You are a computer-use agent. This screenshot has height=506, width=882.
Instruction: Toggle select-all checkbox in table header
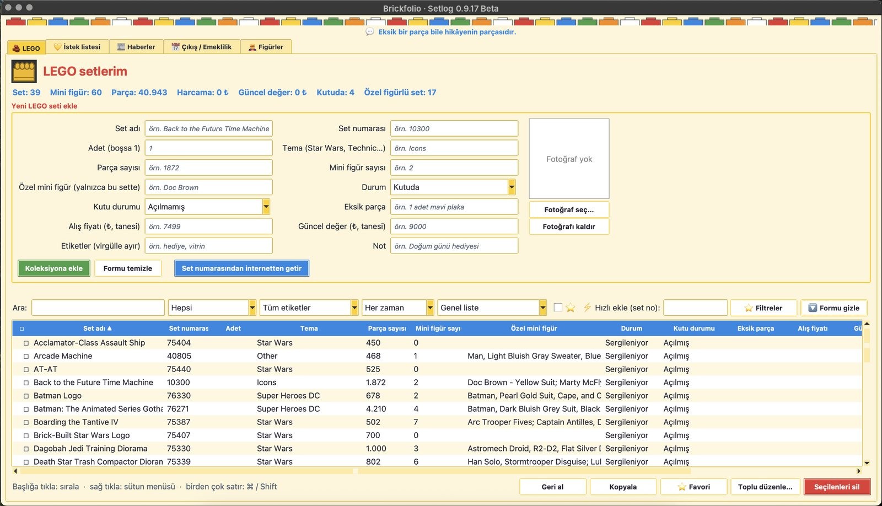click(x=22, y=329)
